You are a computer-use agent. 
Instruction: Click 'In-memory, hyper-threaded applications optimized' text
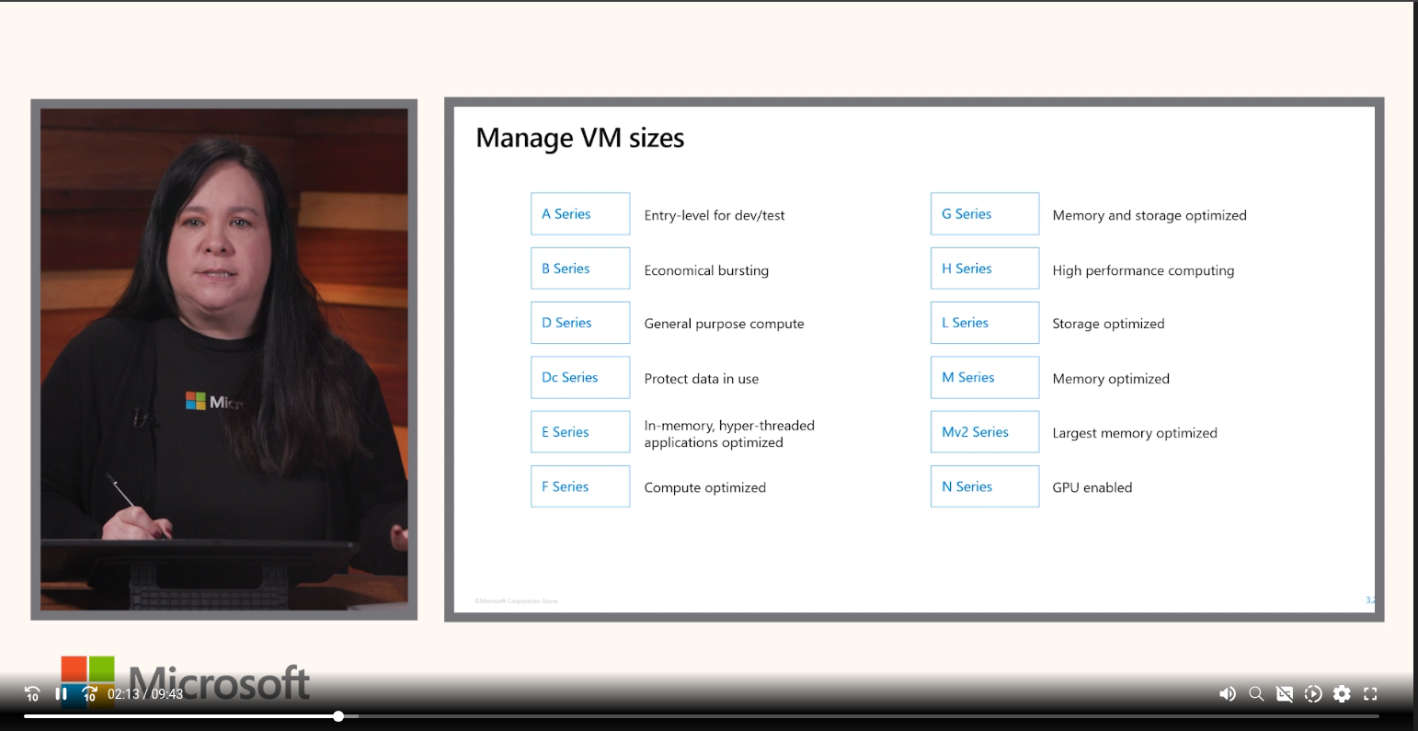pyautogui.click(x=729, y=434)
